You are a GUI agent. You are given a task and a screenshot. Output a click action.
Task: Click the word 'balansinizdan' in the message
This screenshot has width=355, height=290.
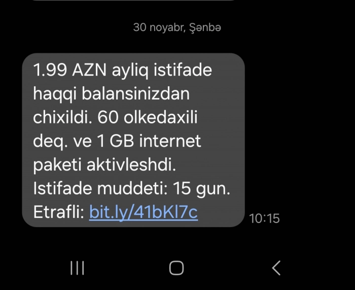coord(135,93)
